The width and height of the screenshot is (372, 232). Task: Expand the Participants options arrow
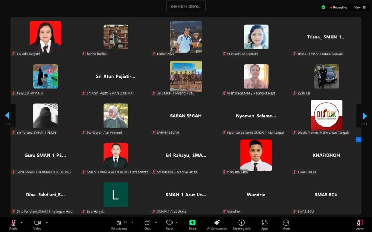133,223
